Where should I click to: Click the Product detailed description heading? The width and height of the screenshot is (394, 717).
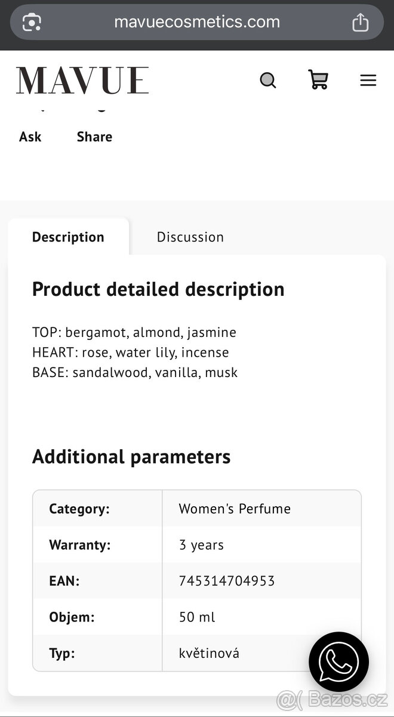(158, 289)
